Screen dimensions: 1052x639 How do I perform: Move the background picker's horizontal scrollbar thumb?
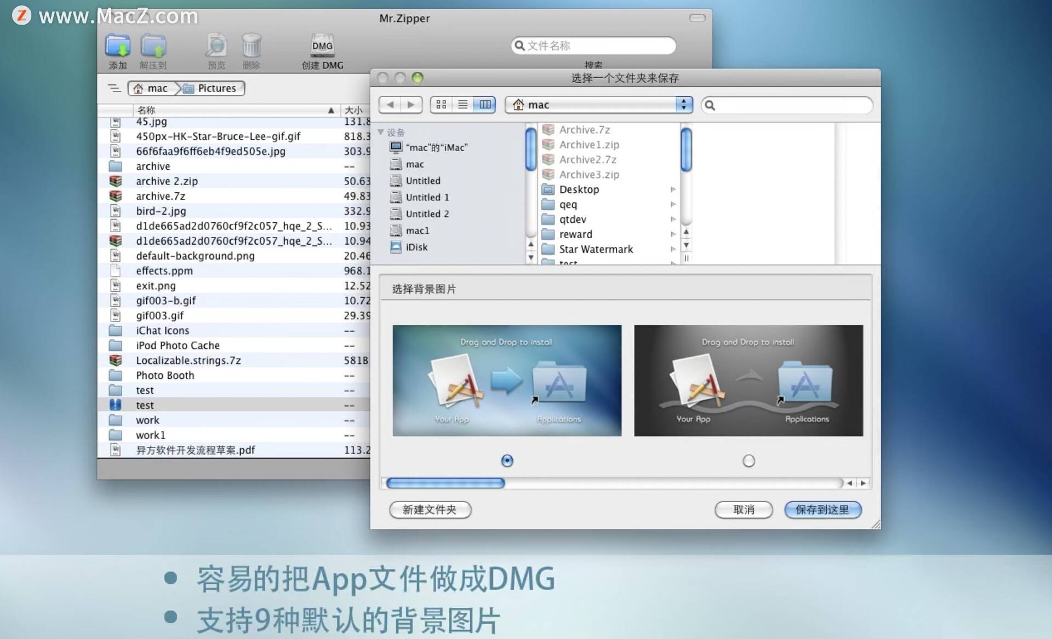[x=445, y=483]
